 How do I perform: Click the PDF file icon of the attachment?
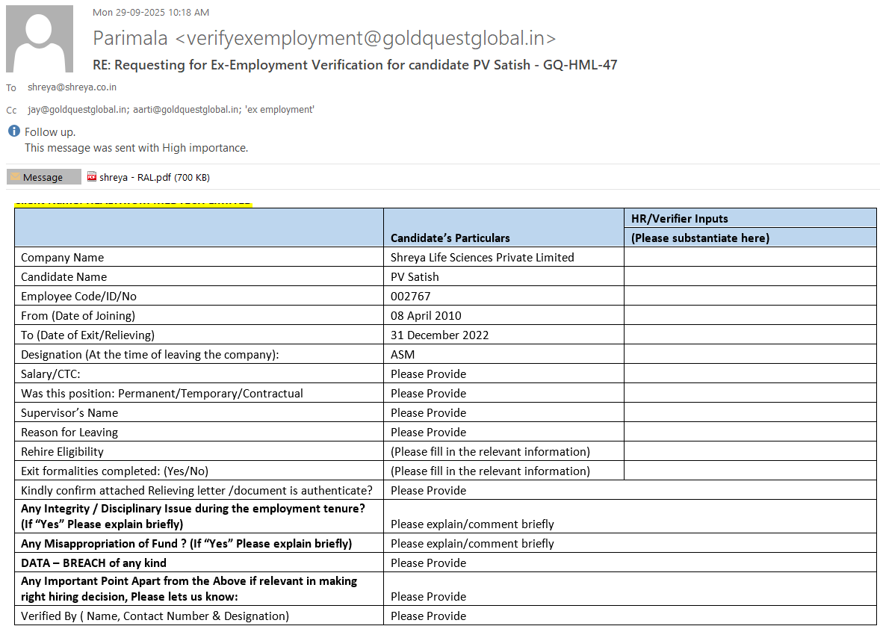pyautogui.click(x=92, y=177)
